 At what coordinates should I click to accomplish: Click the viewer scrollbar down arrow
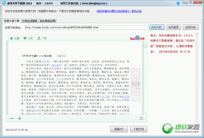(145, 113)
